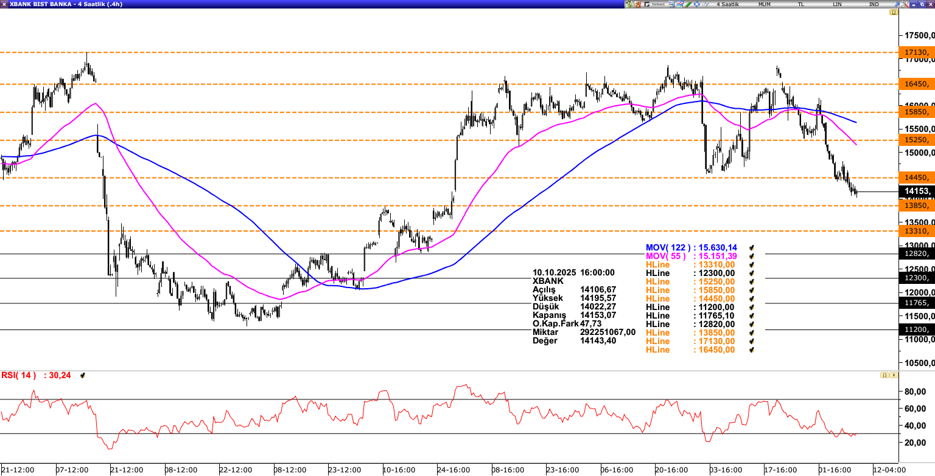Image resolution: width=935 pixels, height=476 pixels.
Task: Maximize the RSI panel with bracket button
Action: click(884, 376)
